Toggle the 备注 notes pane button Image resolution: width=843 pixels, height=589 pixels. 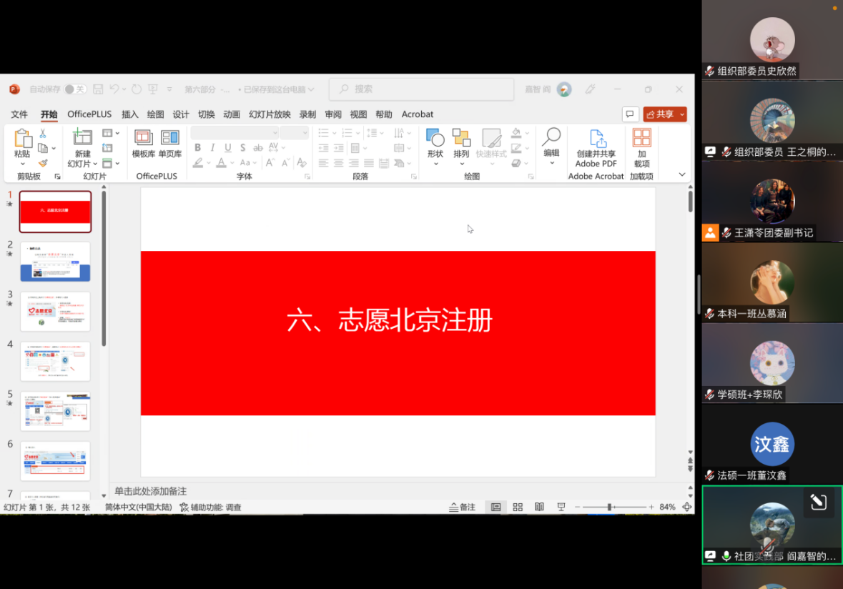pos(462,507)
